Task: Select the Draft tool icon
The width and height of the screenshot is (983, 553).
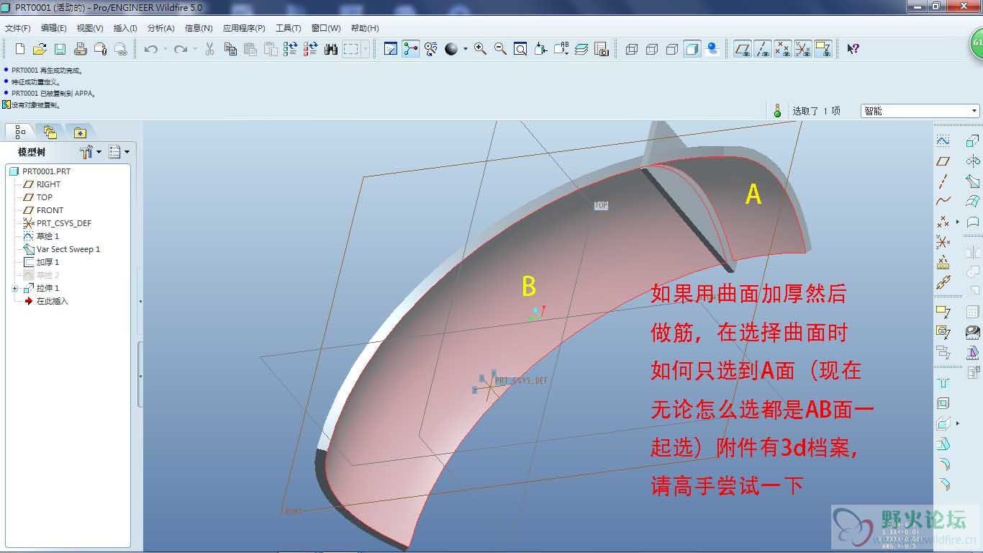Action: pos(943,444)
